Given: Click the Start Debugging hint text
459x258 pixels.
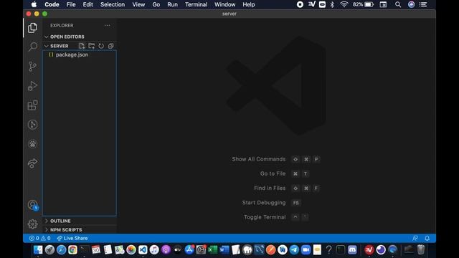Looking at the screenshot, I should click(264, 202).
